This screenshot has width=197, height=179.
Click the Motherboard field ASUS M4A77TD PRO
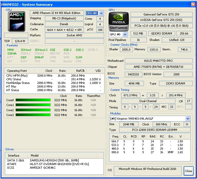[x=158, y=61]
